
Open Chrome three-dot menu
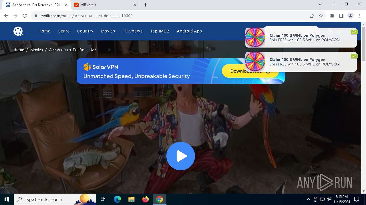click(x=360, y=16)
